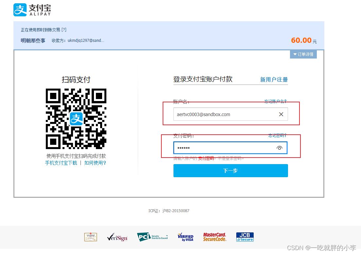The height and width of the screenshot is (254, 361).
Task: Focus the account name input field
Action: coord(230,114)
